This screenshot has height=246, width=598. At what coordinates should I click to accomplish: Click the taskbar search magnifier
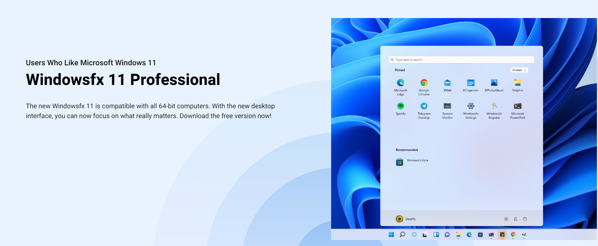402,235
